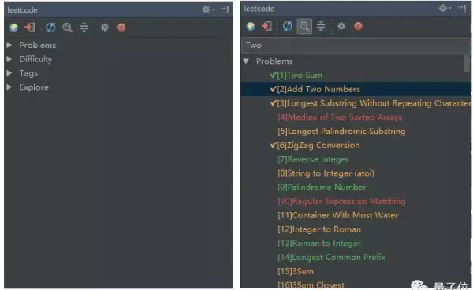The height and width of the screenshot is (290, 473).
Task: Refresh problems in left leetcode panel
Action: (50, 28)
